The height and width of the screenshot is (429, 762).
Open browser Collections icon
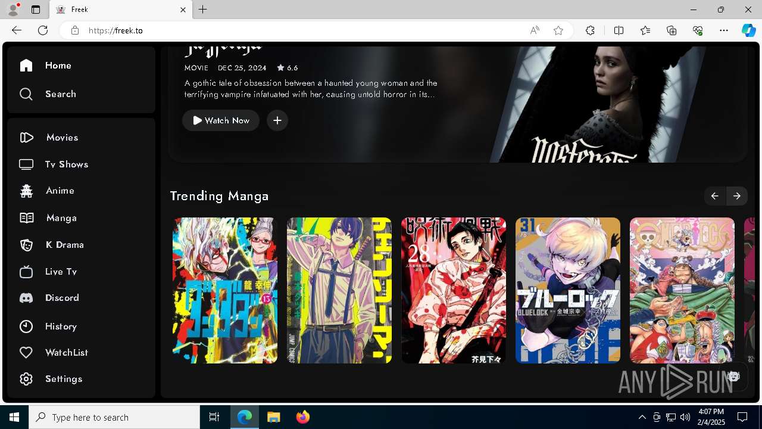coord(672,30)
